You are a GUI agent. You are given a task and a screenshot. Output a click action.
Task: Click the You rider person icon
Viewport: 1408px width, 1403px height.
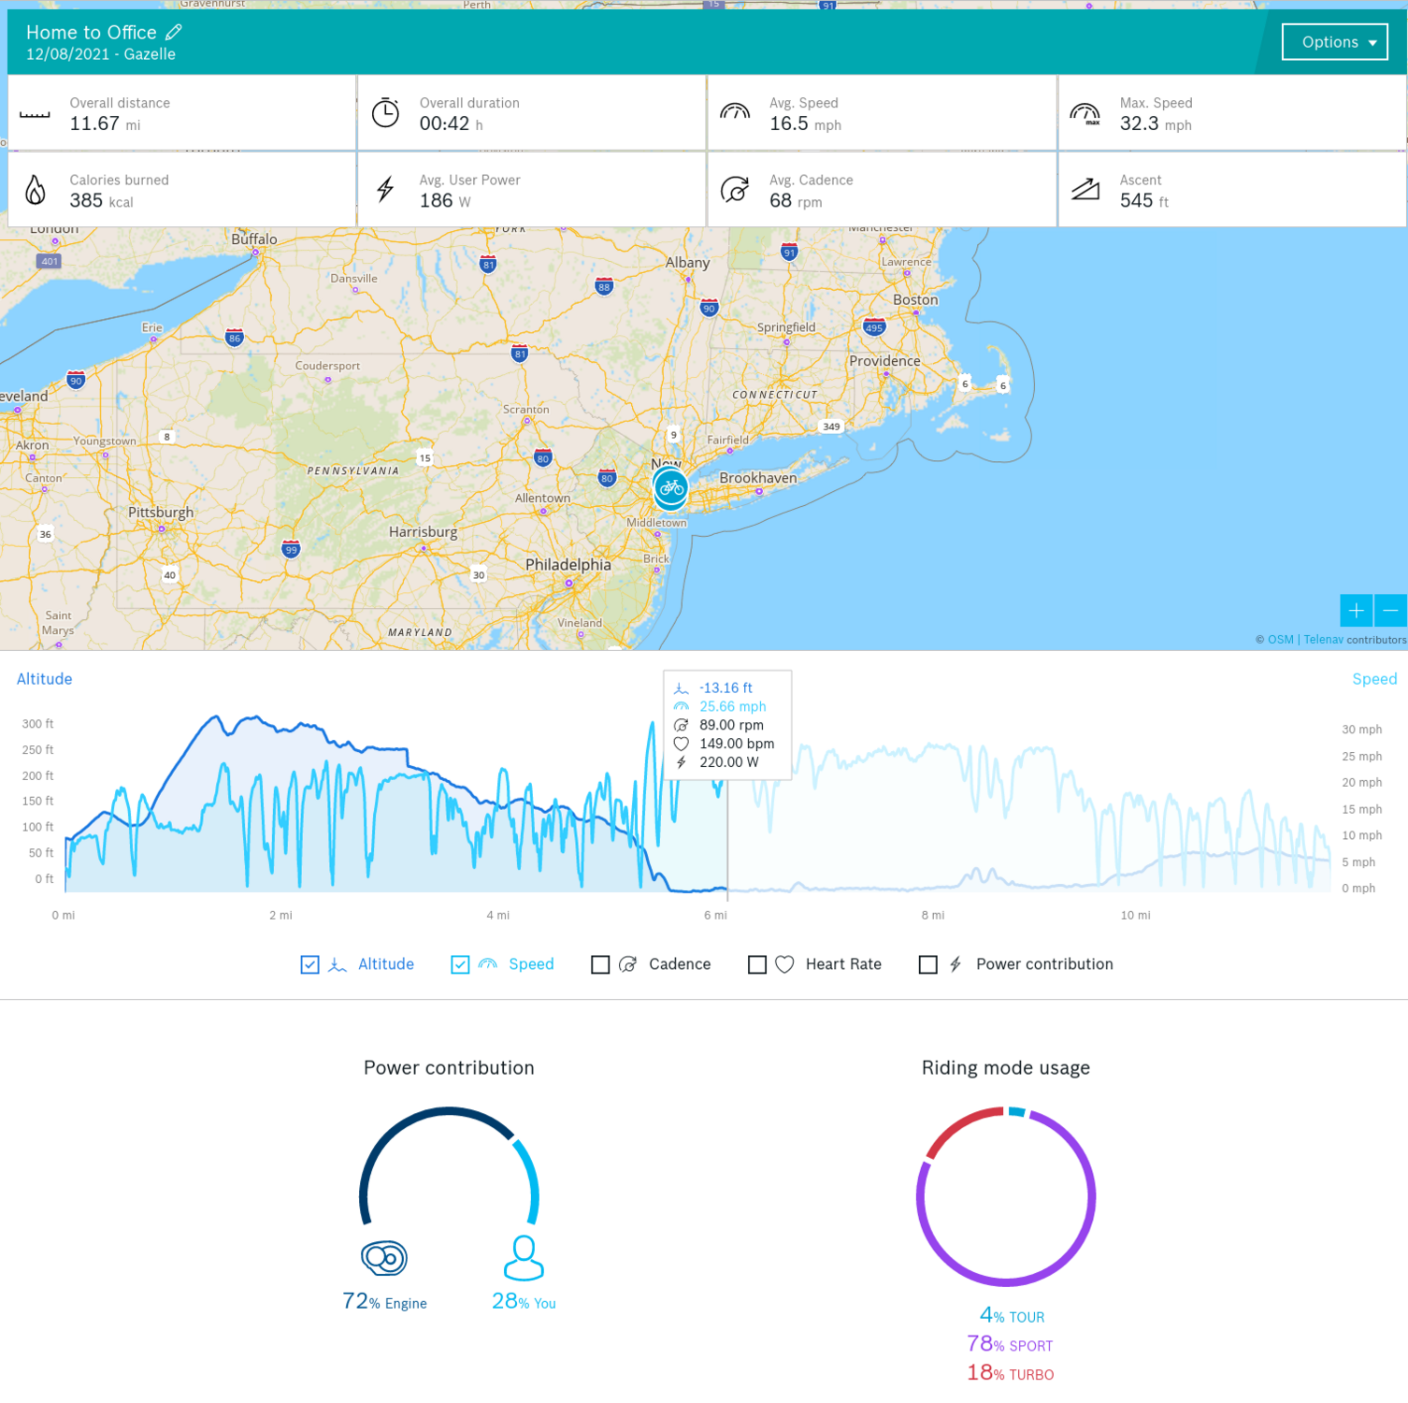click(524, 1258)
